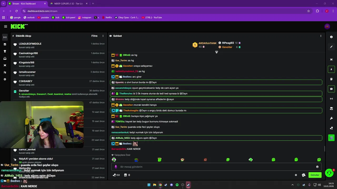Click the Kick logo

(19, 27)
